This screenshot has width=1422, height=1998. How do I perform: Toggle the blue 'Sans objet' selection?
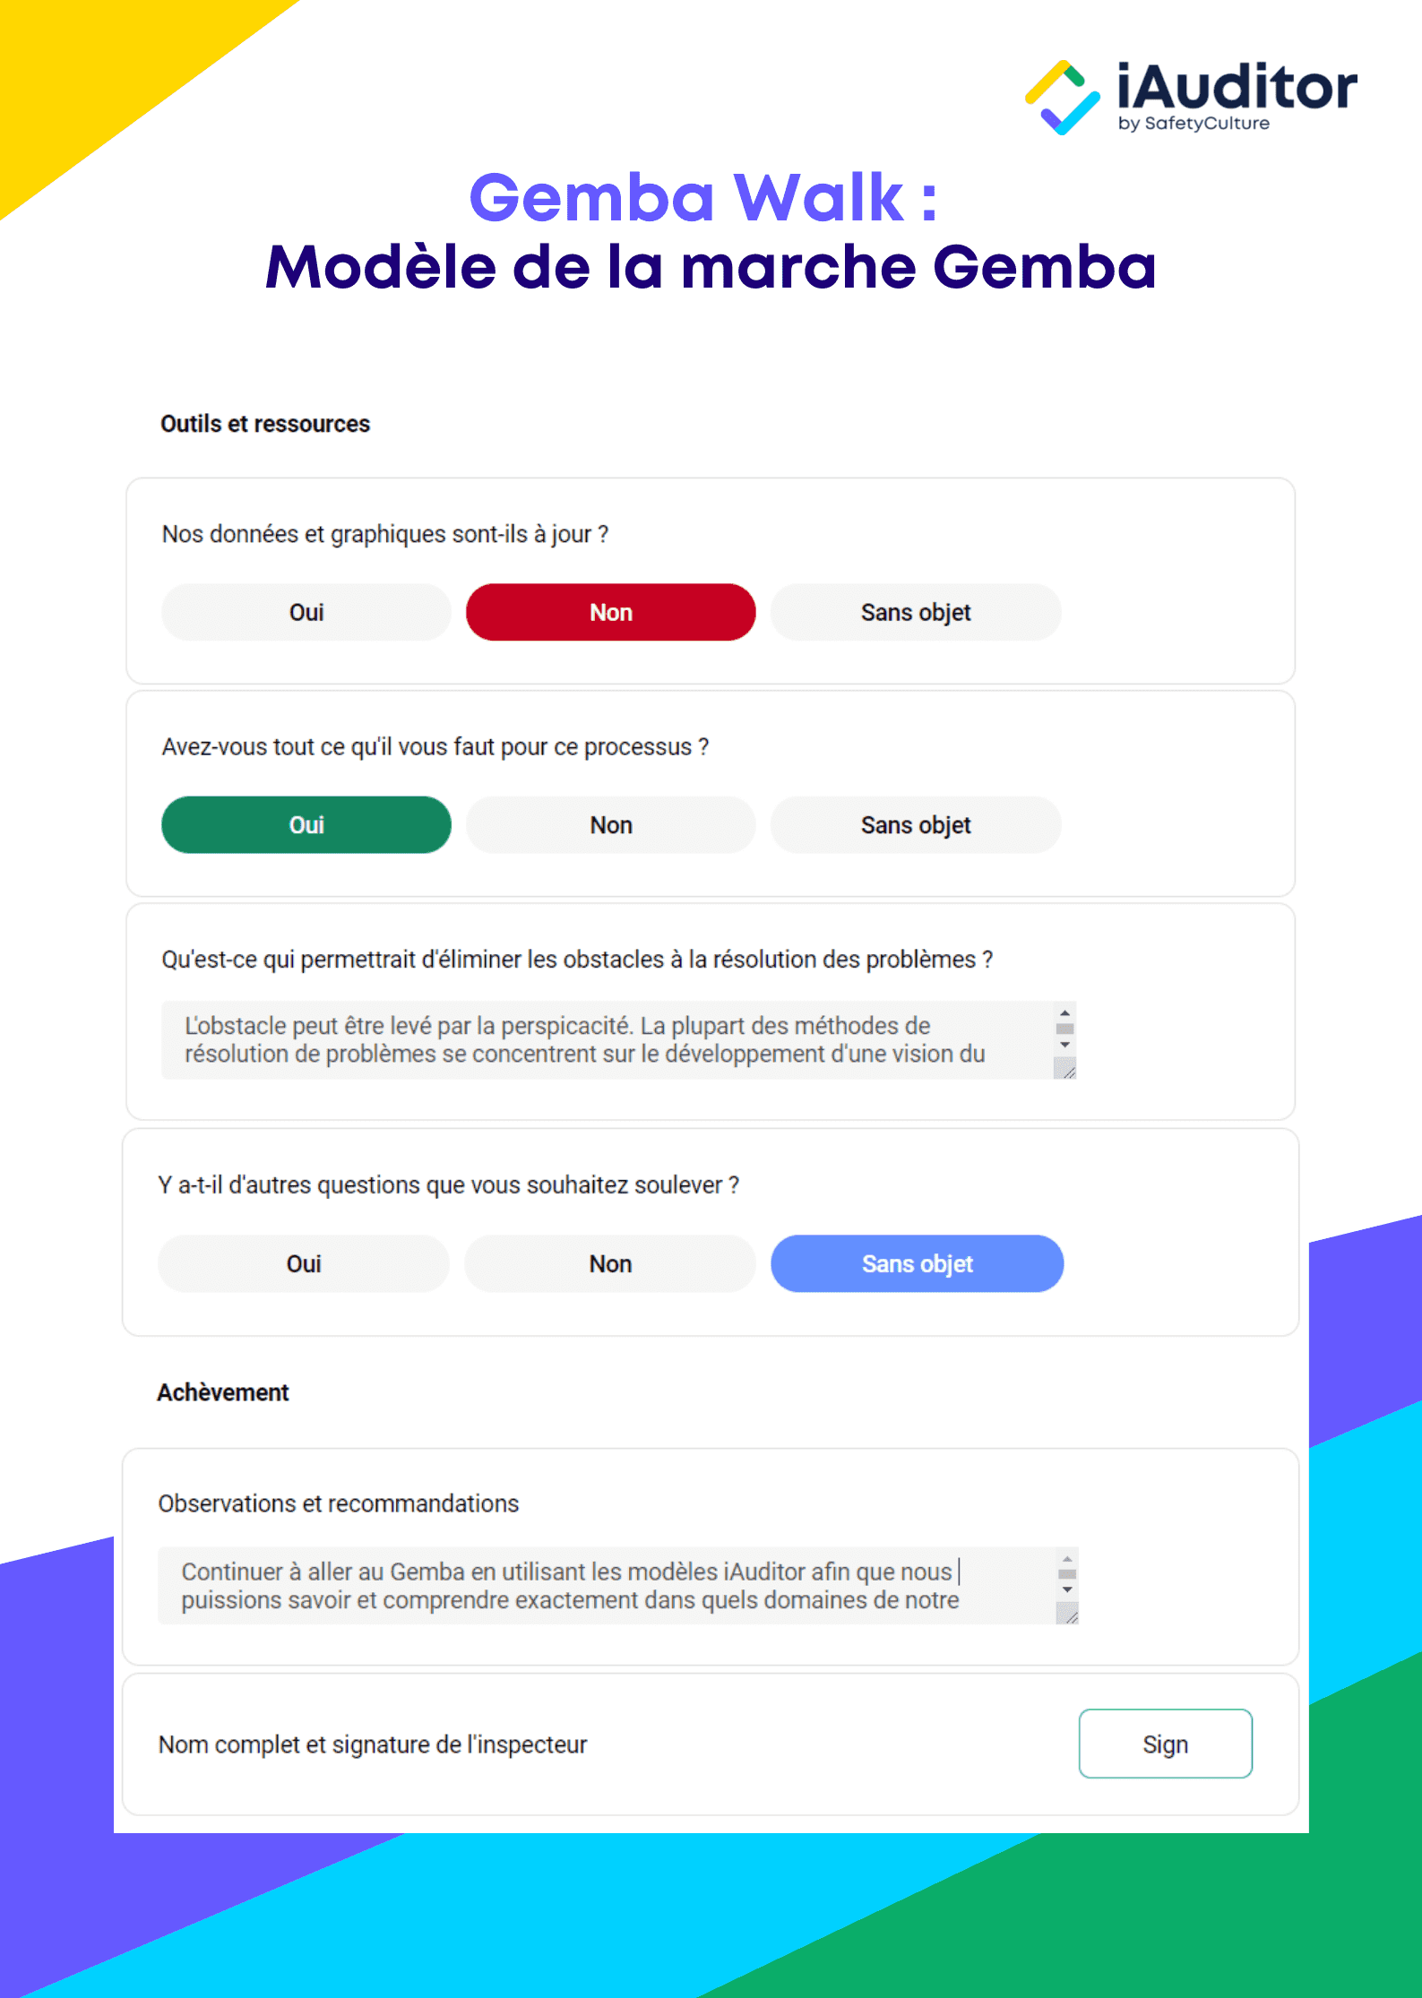coord(916,1263)
